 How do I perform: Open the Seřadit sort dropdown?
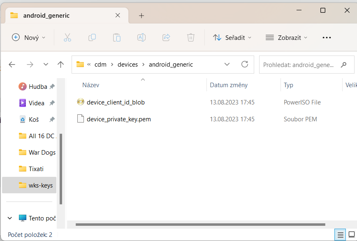coord(232,37)
